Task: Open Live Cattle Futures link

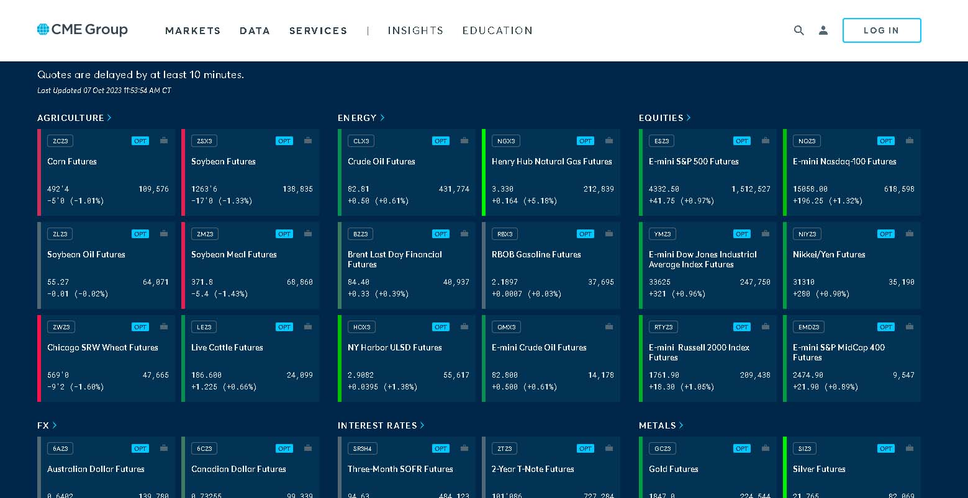Action: pyautogui.click(x=227, y=347)
